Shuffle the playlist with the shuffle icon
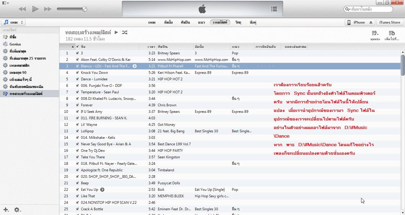This screenshot has height=215, width=405. point(125,32)
